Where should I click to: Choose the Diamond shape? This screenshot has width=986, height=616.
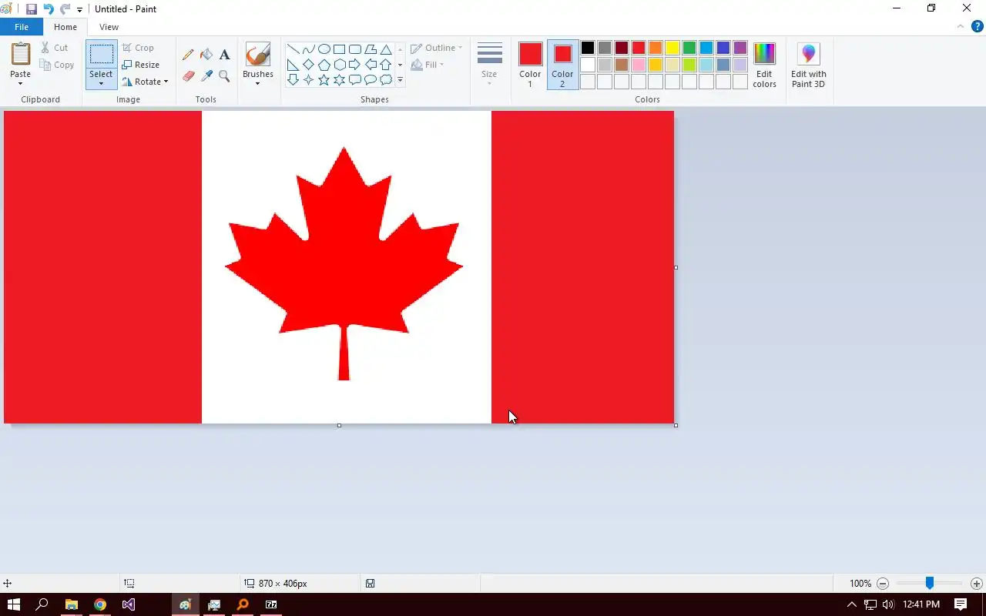coord(309,65)
